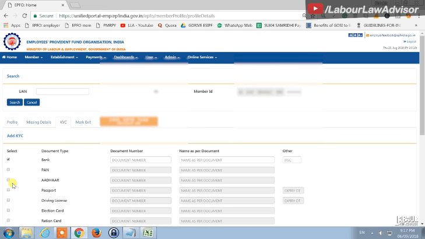Open WhatsApp Web bookmark
Image resolution: width=425 pixels, height=239 pixels.
[x=235, y=25]
